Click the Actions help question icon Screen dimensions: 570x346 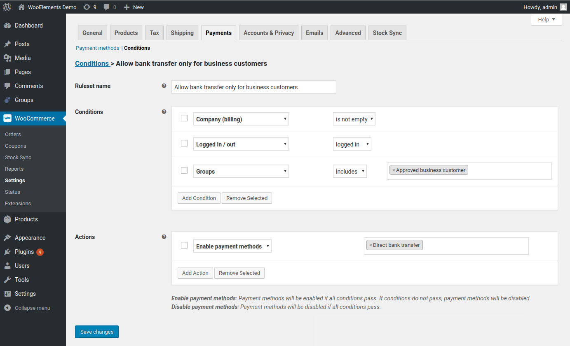click(x=164, y=237)
